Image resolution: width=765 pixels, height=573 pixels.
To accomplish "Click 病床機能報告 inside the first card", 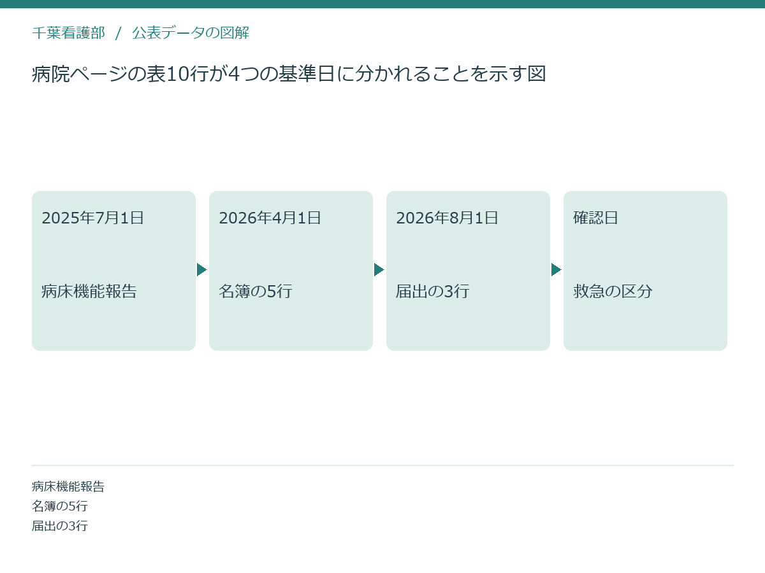I will click(x=89, y=292).
